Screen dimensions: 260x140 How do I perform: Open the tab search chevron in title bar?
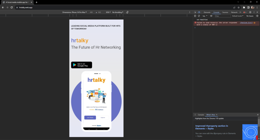(x=238, y=2)
